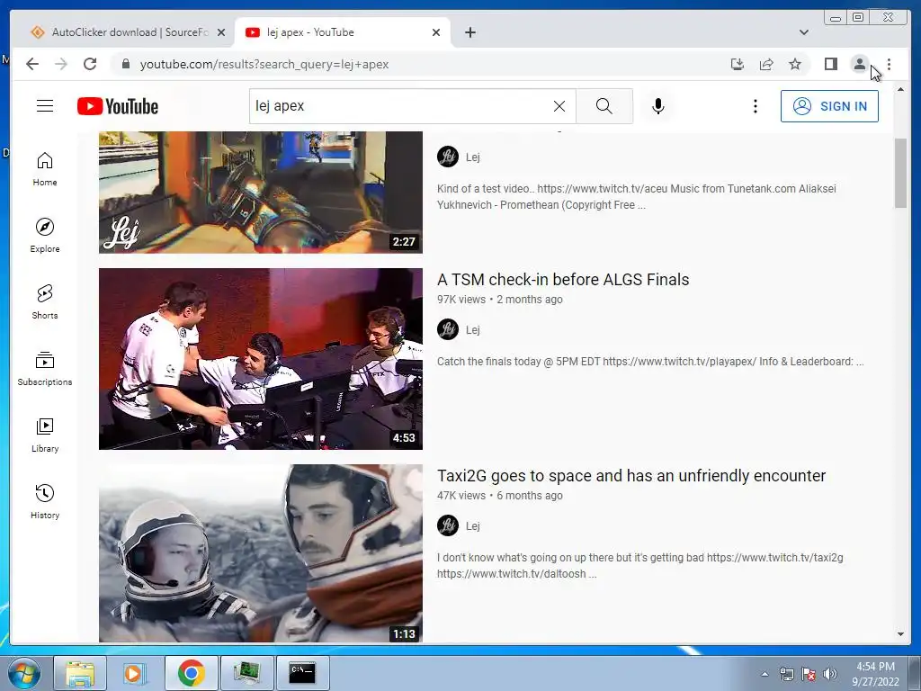View site information padlock icon
This screenshot has height=691, width=921.
click(125, 64)
